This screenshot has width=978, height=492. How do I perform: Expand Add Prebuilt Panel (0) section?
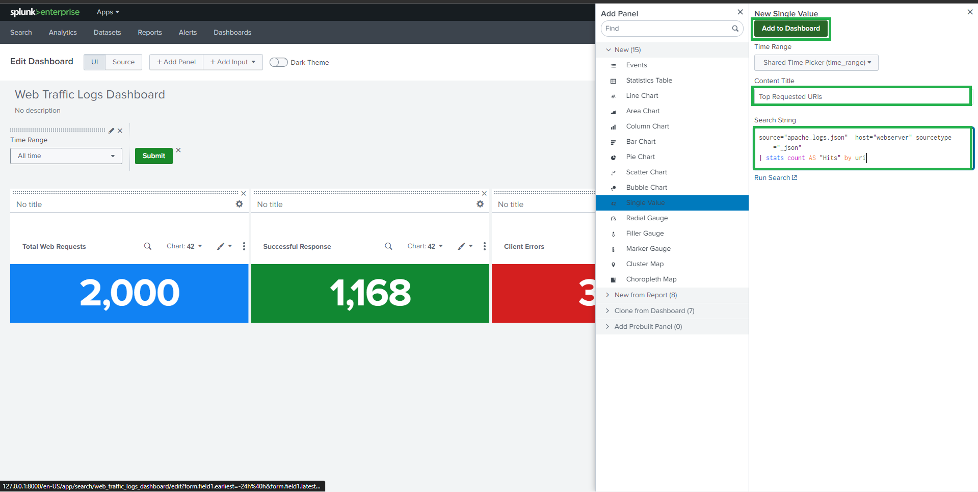coord(672,327)
